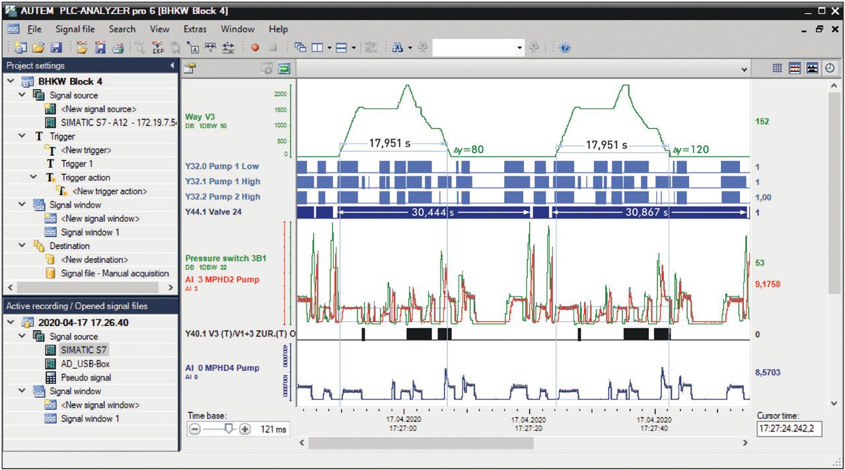The width and height of the screenshot is (845, 470).
Task: Zoom out the time base with minus
Action: pos(195,429)
